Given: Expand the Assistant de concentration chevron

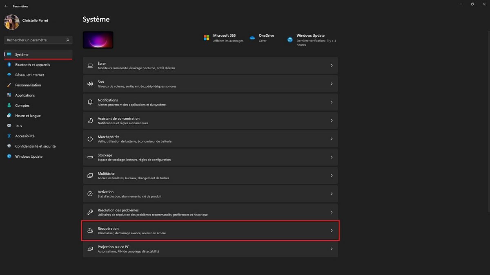Looking at the screenshot, I should point(332,121).
